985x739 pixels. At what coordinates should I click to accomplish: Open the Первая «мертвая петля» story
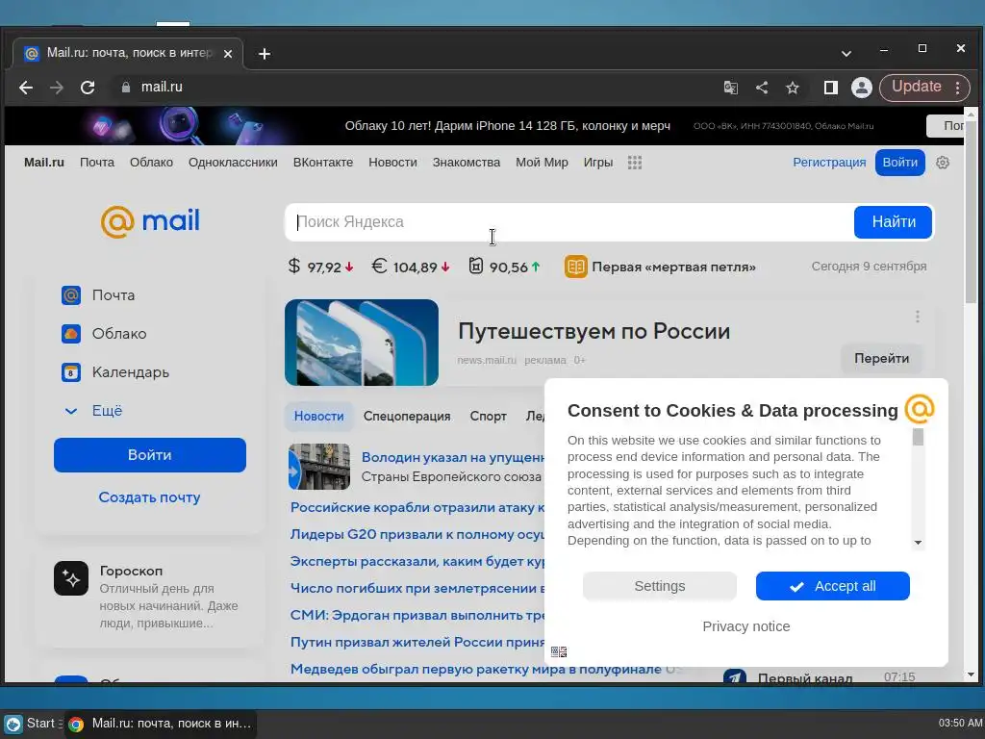pos(660,268)
